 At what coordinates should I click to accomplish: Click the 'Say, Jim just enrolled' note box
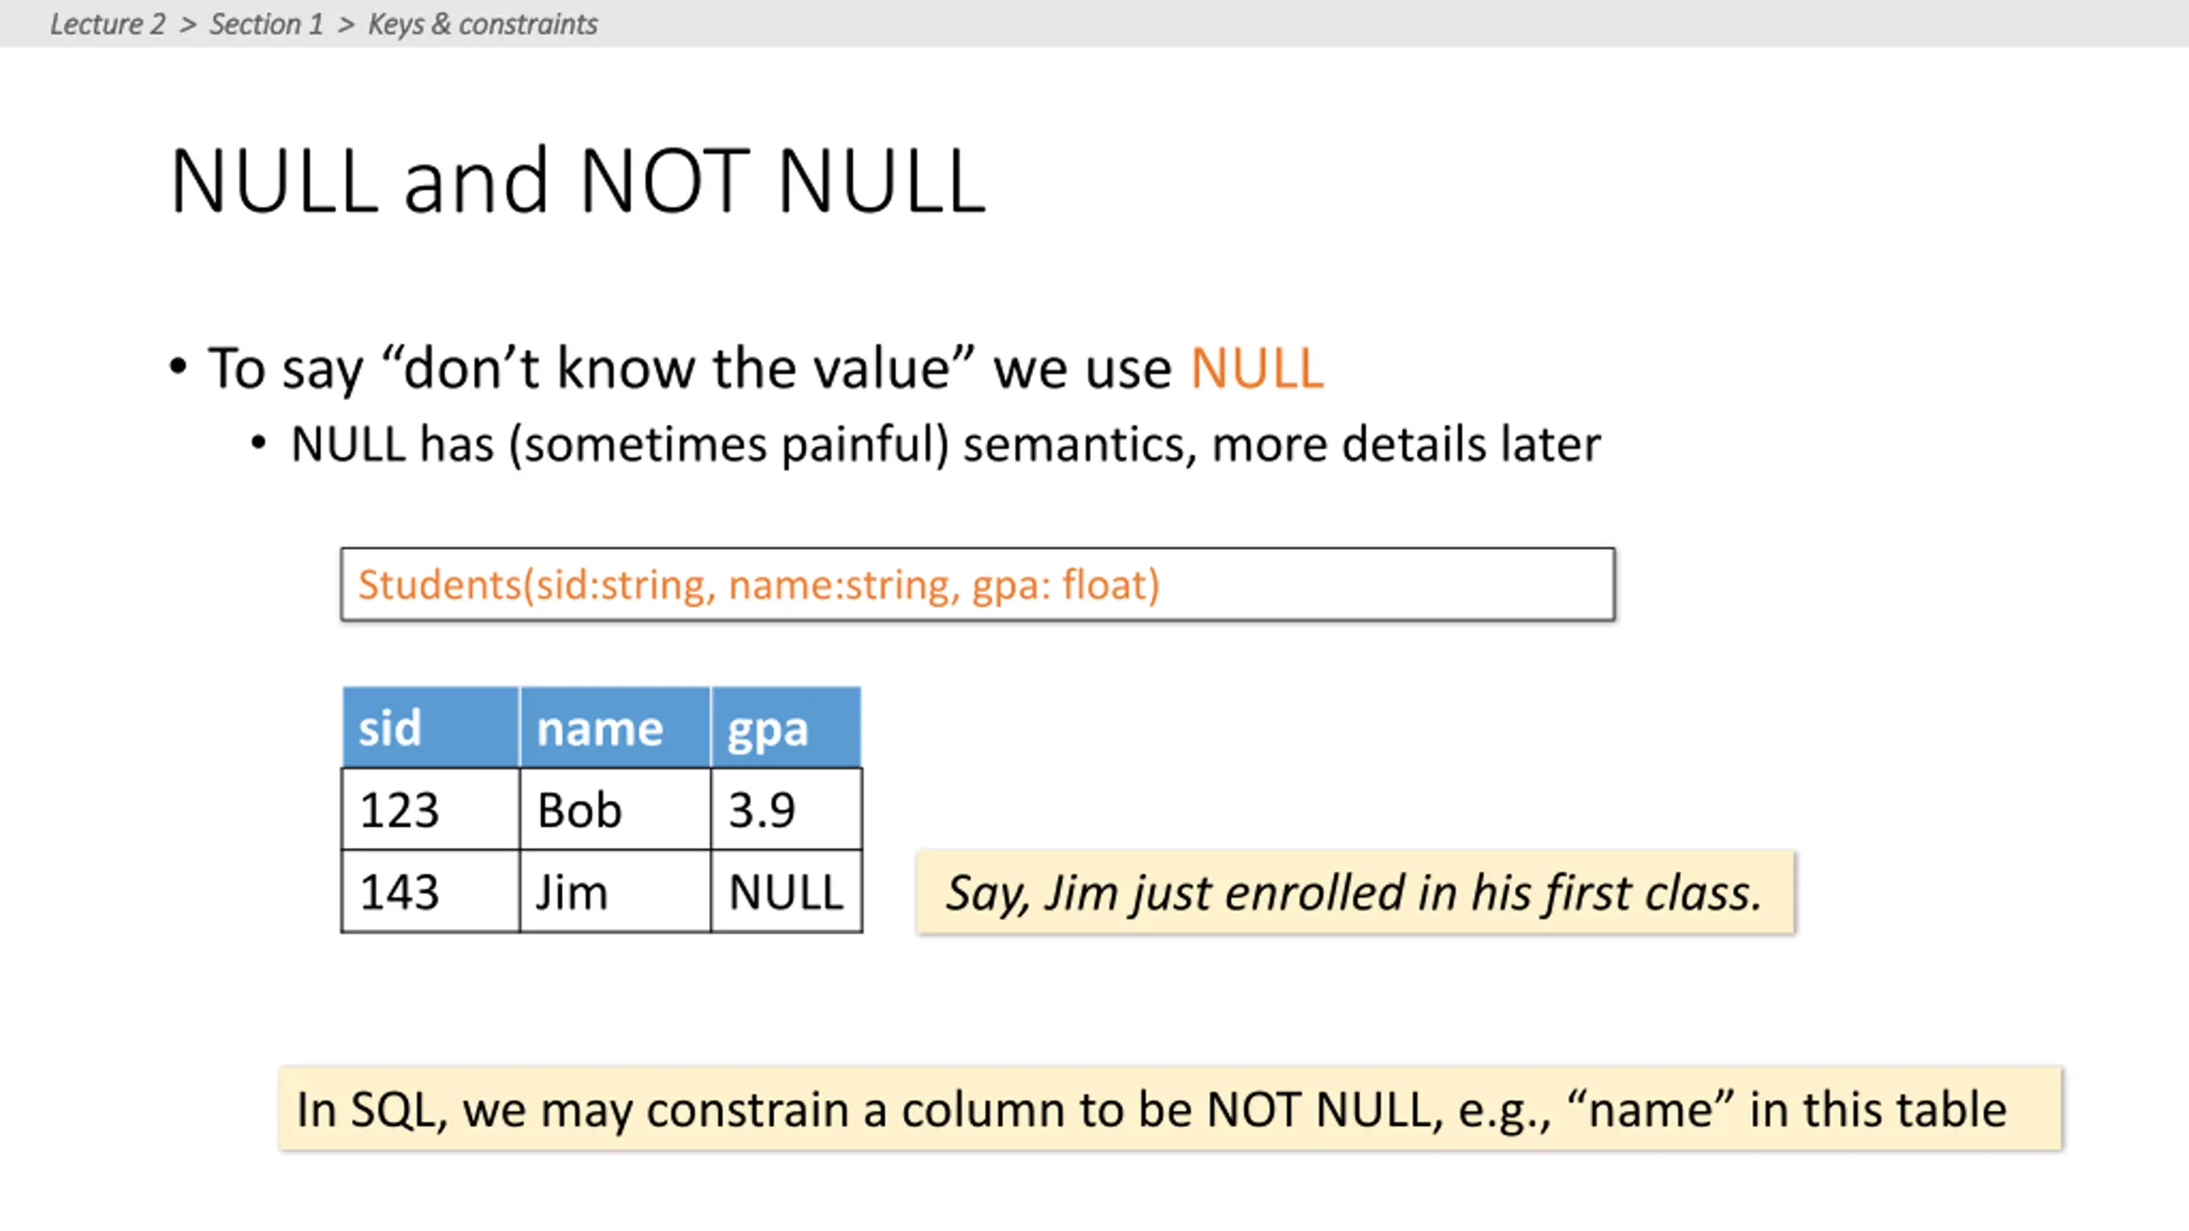pos(1355,892)
